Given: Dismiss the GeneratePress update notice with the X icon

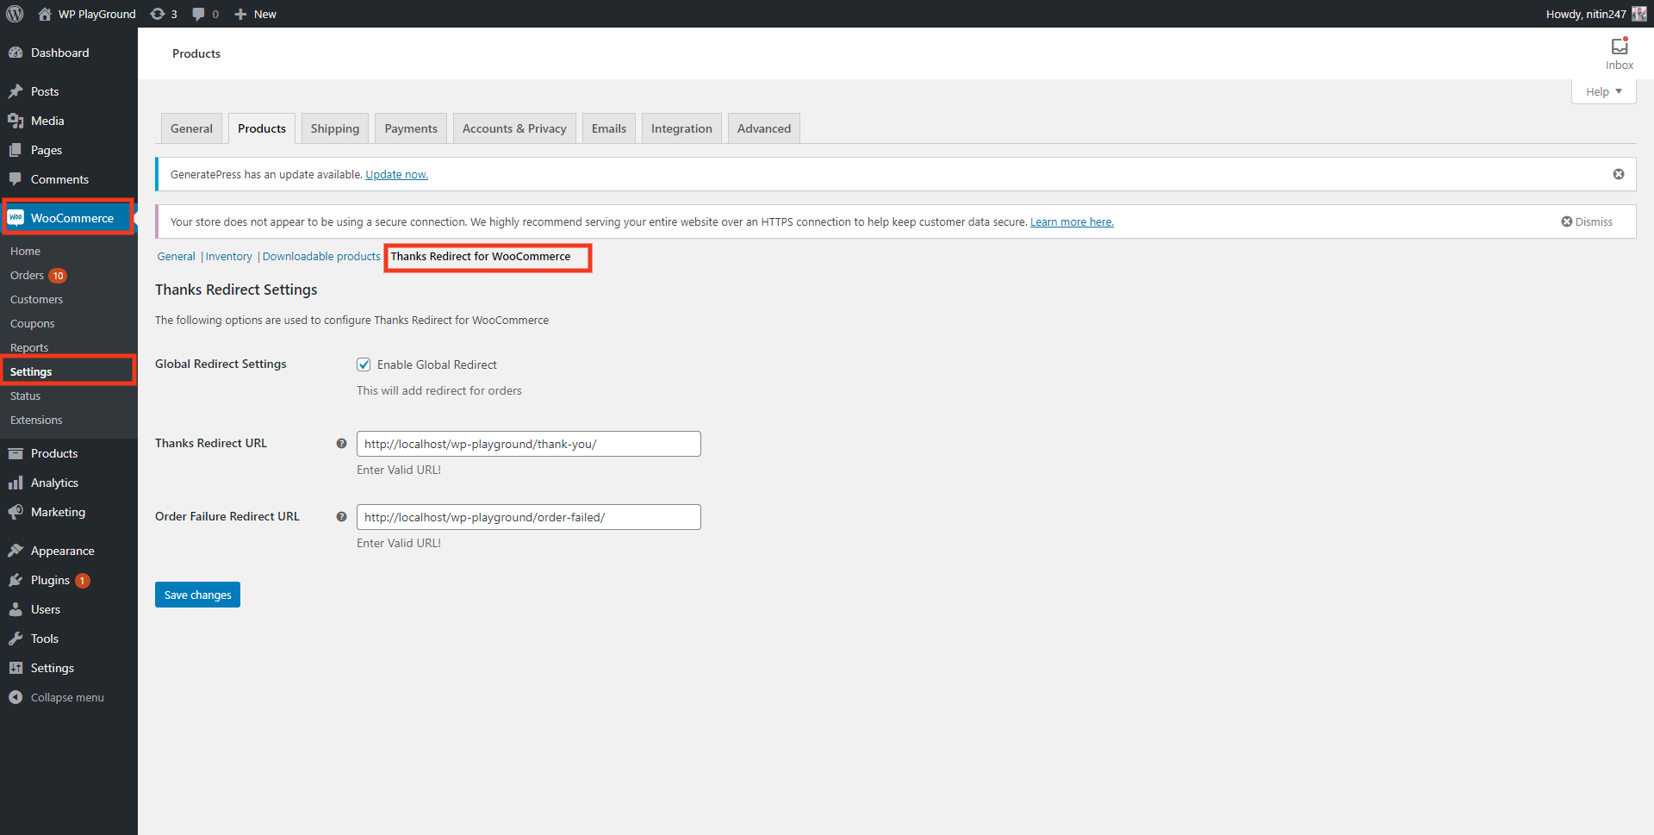Looking at the screenshot, I should (1619, 174).
